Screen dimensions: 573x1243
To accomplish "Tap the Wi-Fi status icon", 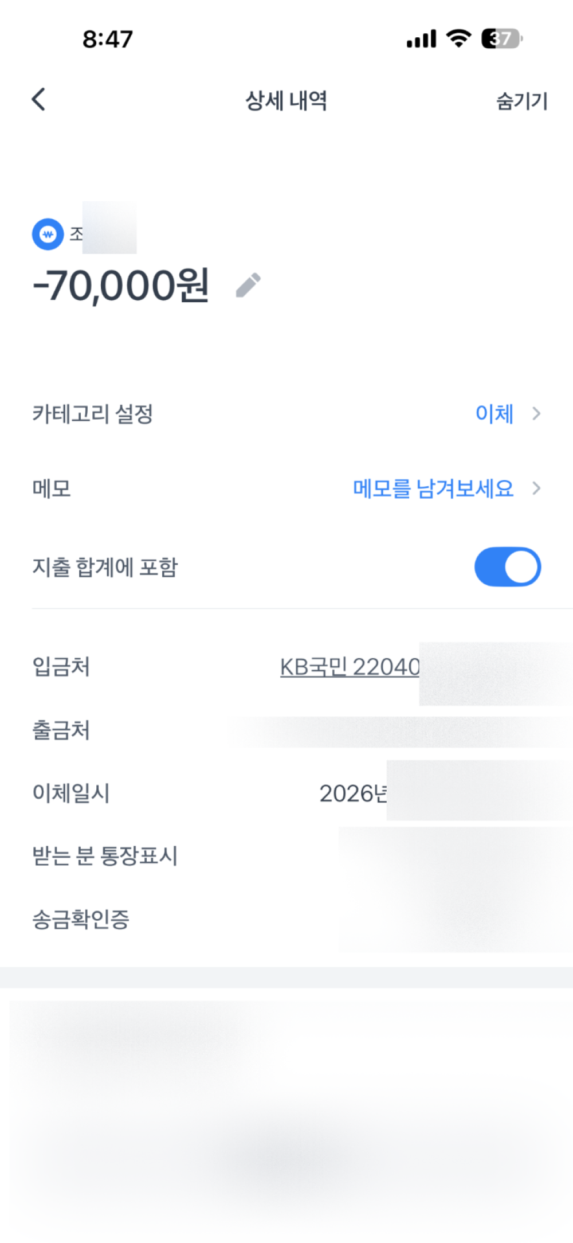I will [x=458, y=38].
